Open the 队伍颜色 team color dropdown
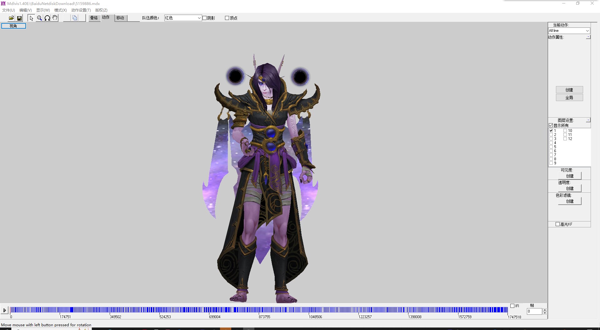Screen dimensions: 600x330 point(183,18)
